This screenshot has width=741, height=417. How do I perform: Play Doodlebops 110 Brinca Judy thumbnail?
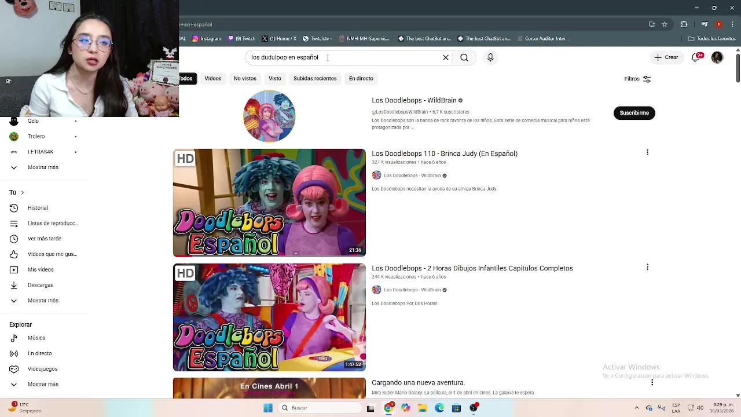point(269,203)
